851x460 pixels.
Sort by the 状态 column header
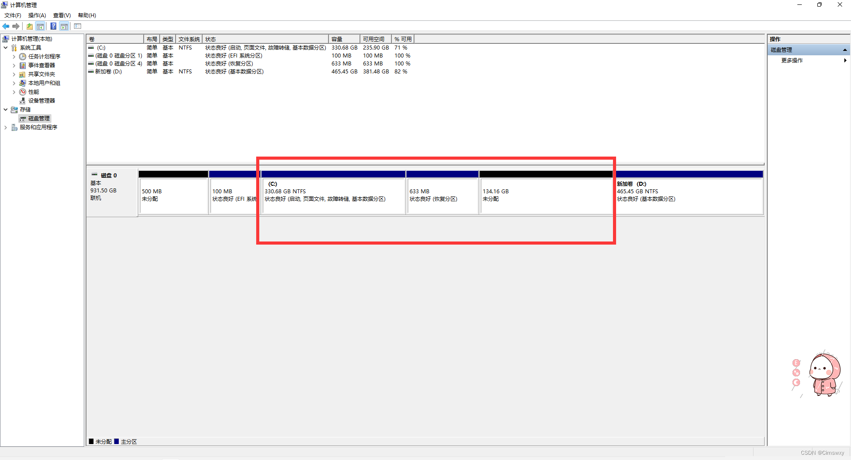[265, 39]
